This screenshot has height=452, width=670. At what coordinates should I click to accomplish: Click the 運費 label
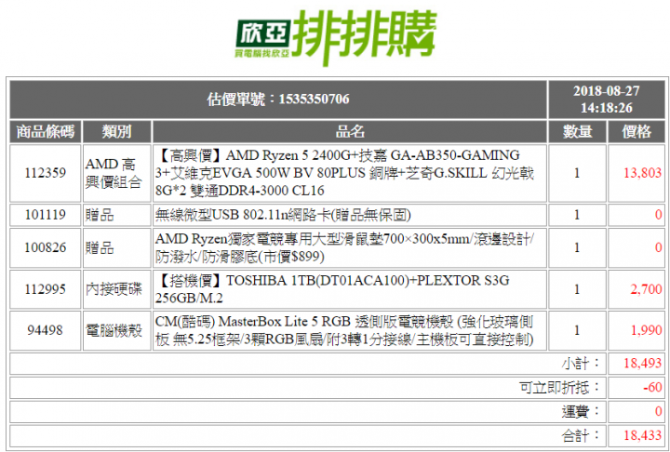(x=581, y=411)
